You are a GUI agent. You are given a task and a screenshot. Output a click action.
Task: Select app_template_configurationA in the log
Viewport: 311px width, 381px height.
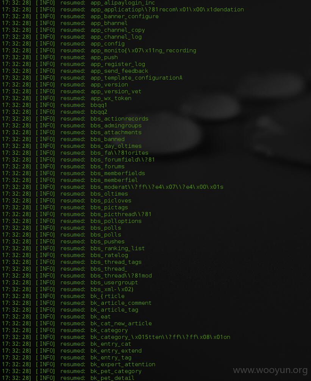pyautogui.click(x=136, y=78)
